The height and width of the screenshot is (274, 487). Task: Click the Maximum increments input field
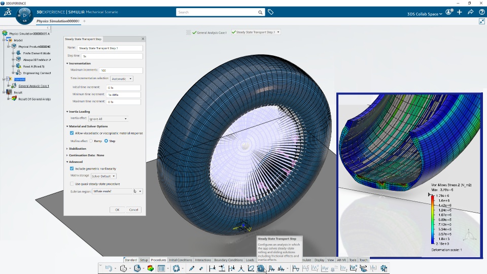tap(121, 70)
